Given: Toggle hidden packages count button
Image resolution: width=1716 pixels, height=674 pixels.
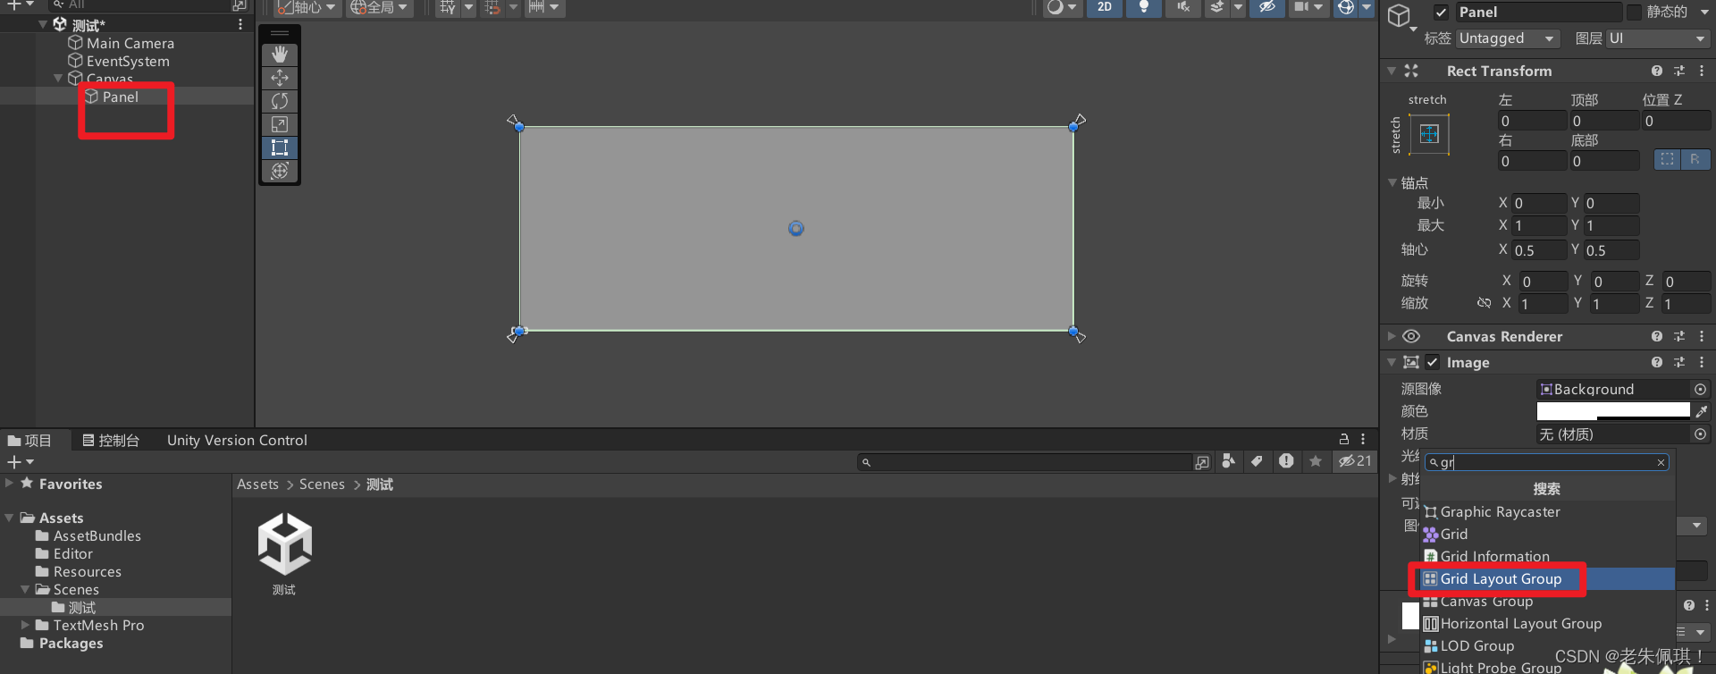Looking at the screenshot, I should [1355, 461].
